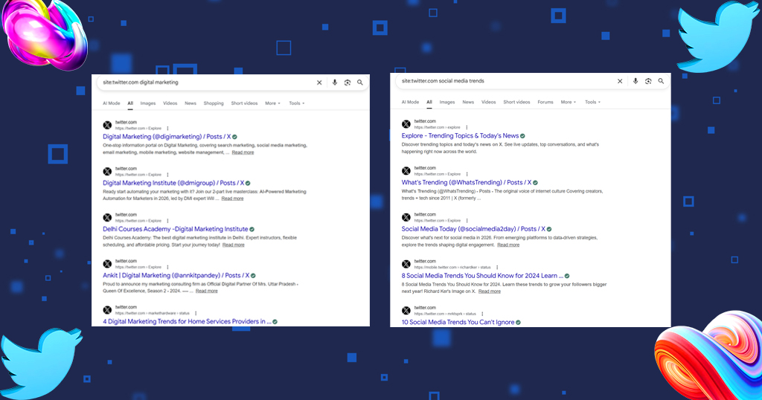The width and height of the screenshot is (762, 400).
Task: Switch to News tab in social media trends window
Action: pos(468,102)
